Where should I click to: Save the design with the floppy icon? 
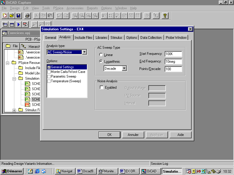(x=18, y=16)
